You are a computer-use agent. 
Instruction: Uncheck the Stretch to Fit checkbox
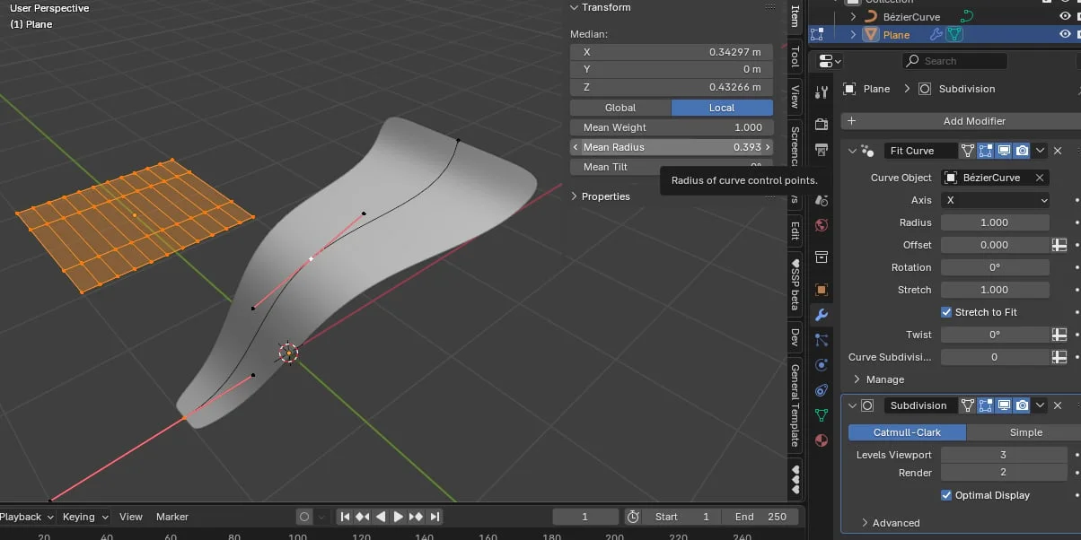coord(946,311)
